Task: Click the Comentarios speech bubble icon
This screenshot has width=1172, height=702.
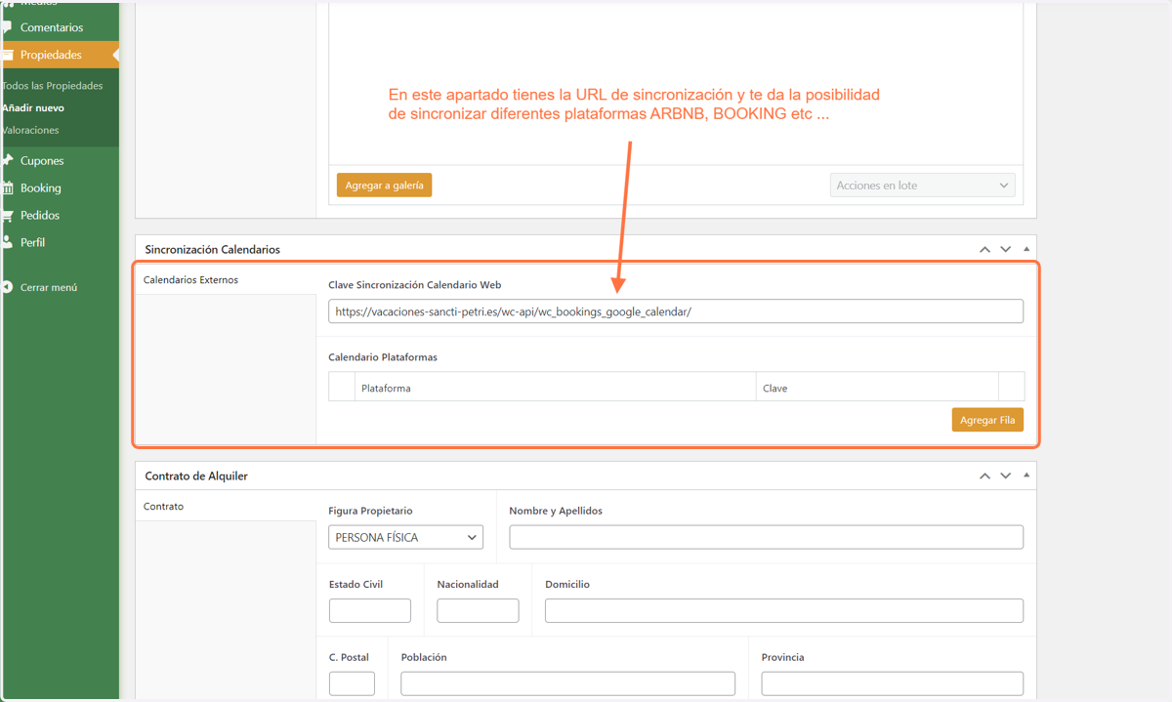Action: pos(7,28)
